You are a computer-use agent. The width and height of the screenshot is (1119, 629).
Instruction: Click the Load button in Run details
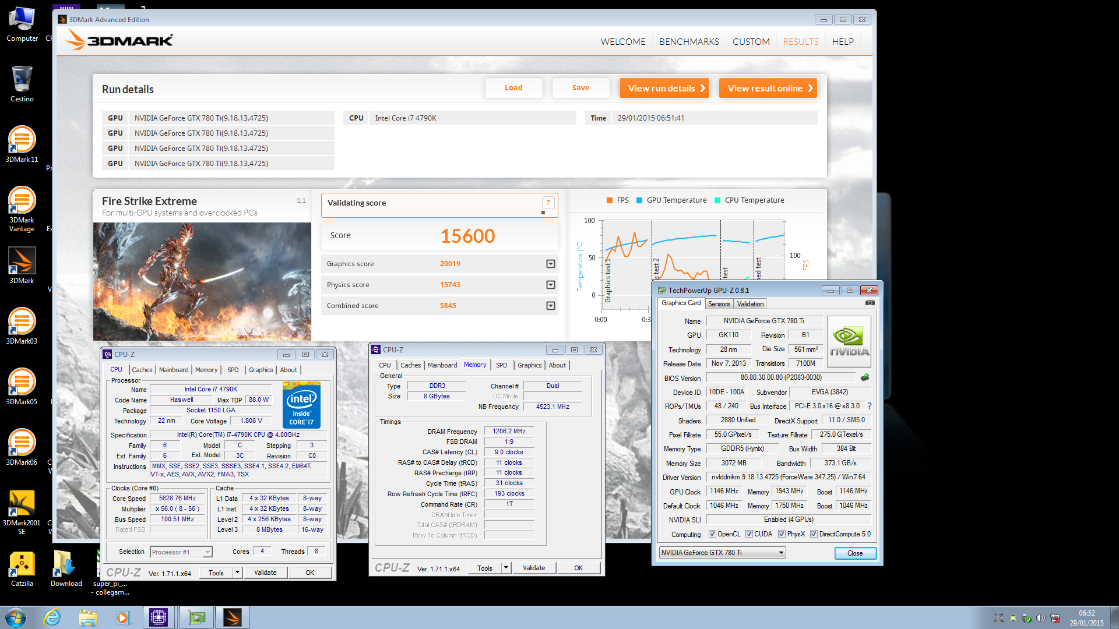513,88
